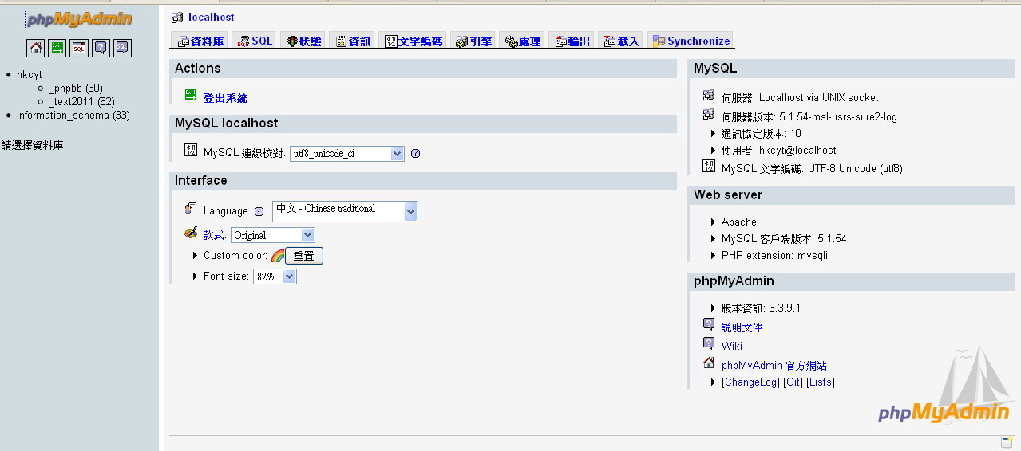Viewport: 1021px width, 451px height.
Task: Select the information_schema (33) database
Action: pyautogui.click(x=73, y=116)
